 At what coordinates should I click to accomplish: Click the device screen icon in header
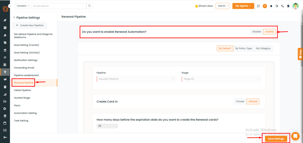pos(277,6)
